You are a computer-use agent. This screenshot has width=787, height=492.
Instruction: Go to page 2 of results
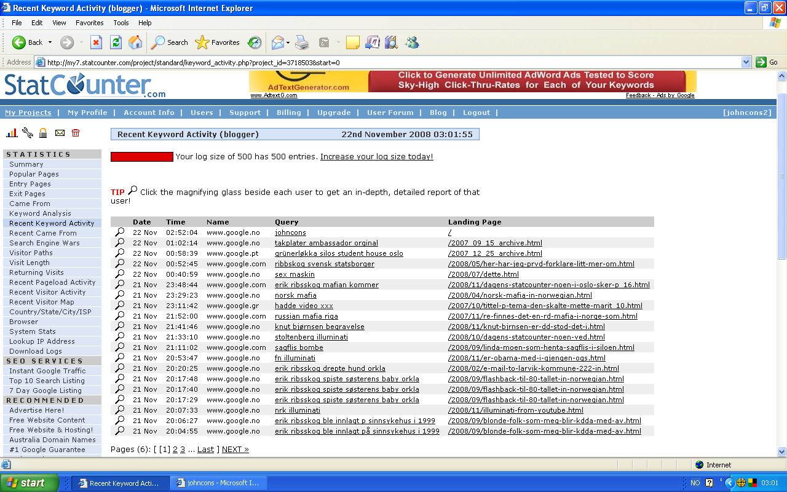pos(175,450)
